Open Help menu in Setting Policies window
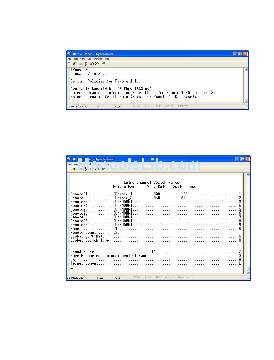The height and width of the screenshot is (360, 274). tap(107, 59)
